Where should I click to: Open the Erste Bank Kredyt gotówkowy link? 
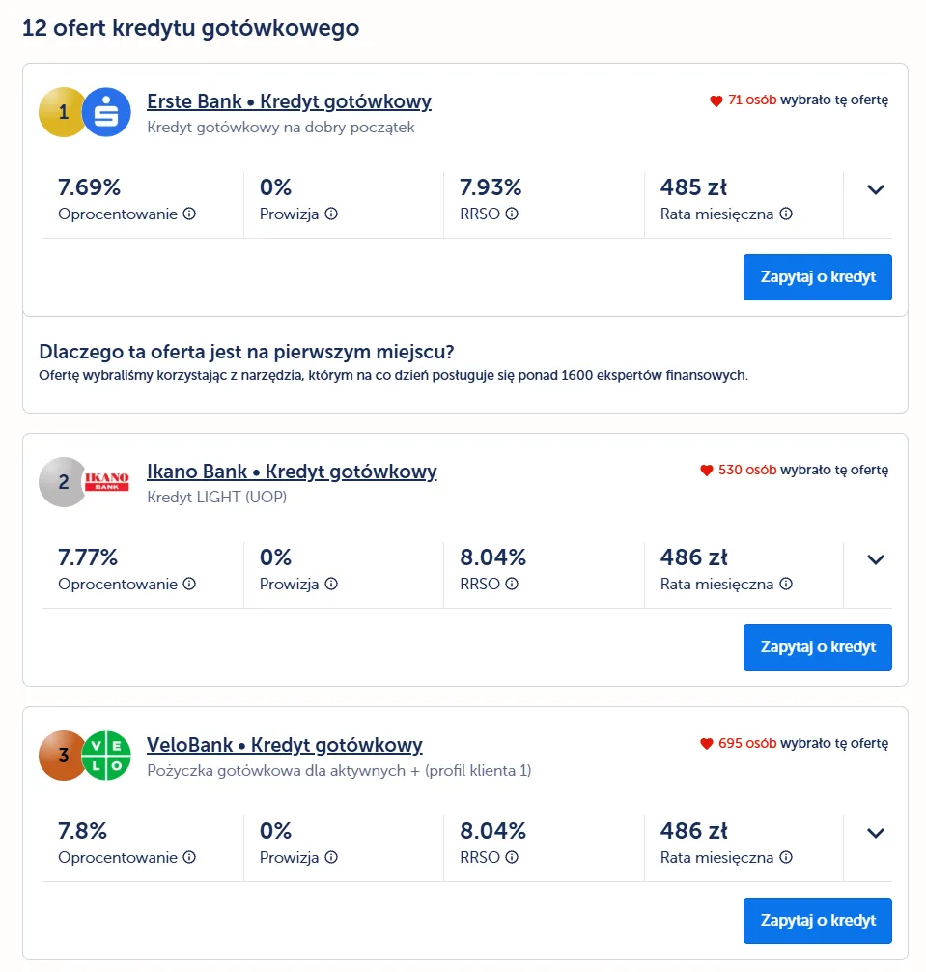(289, 101)
